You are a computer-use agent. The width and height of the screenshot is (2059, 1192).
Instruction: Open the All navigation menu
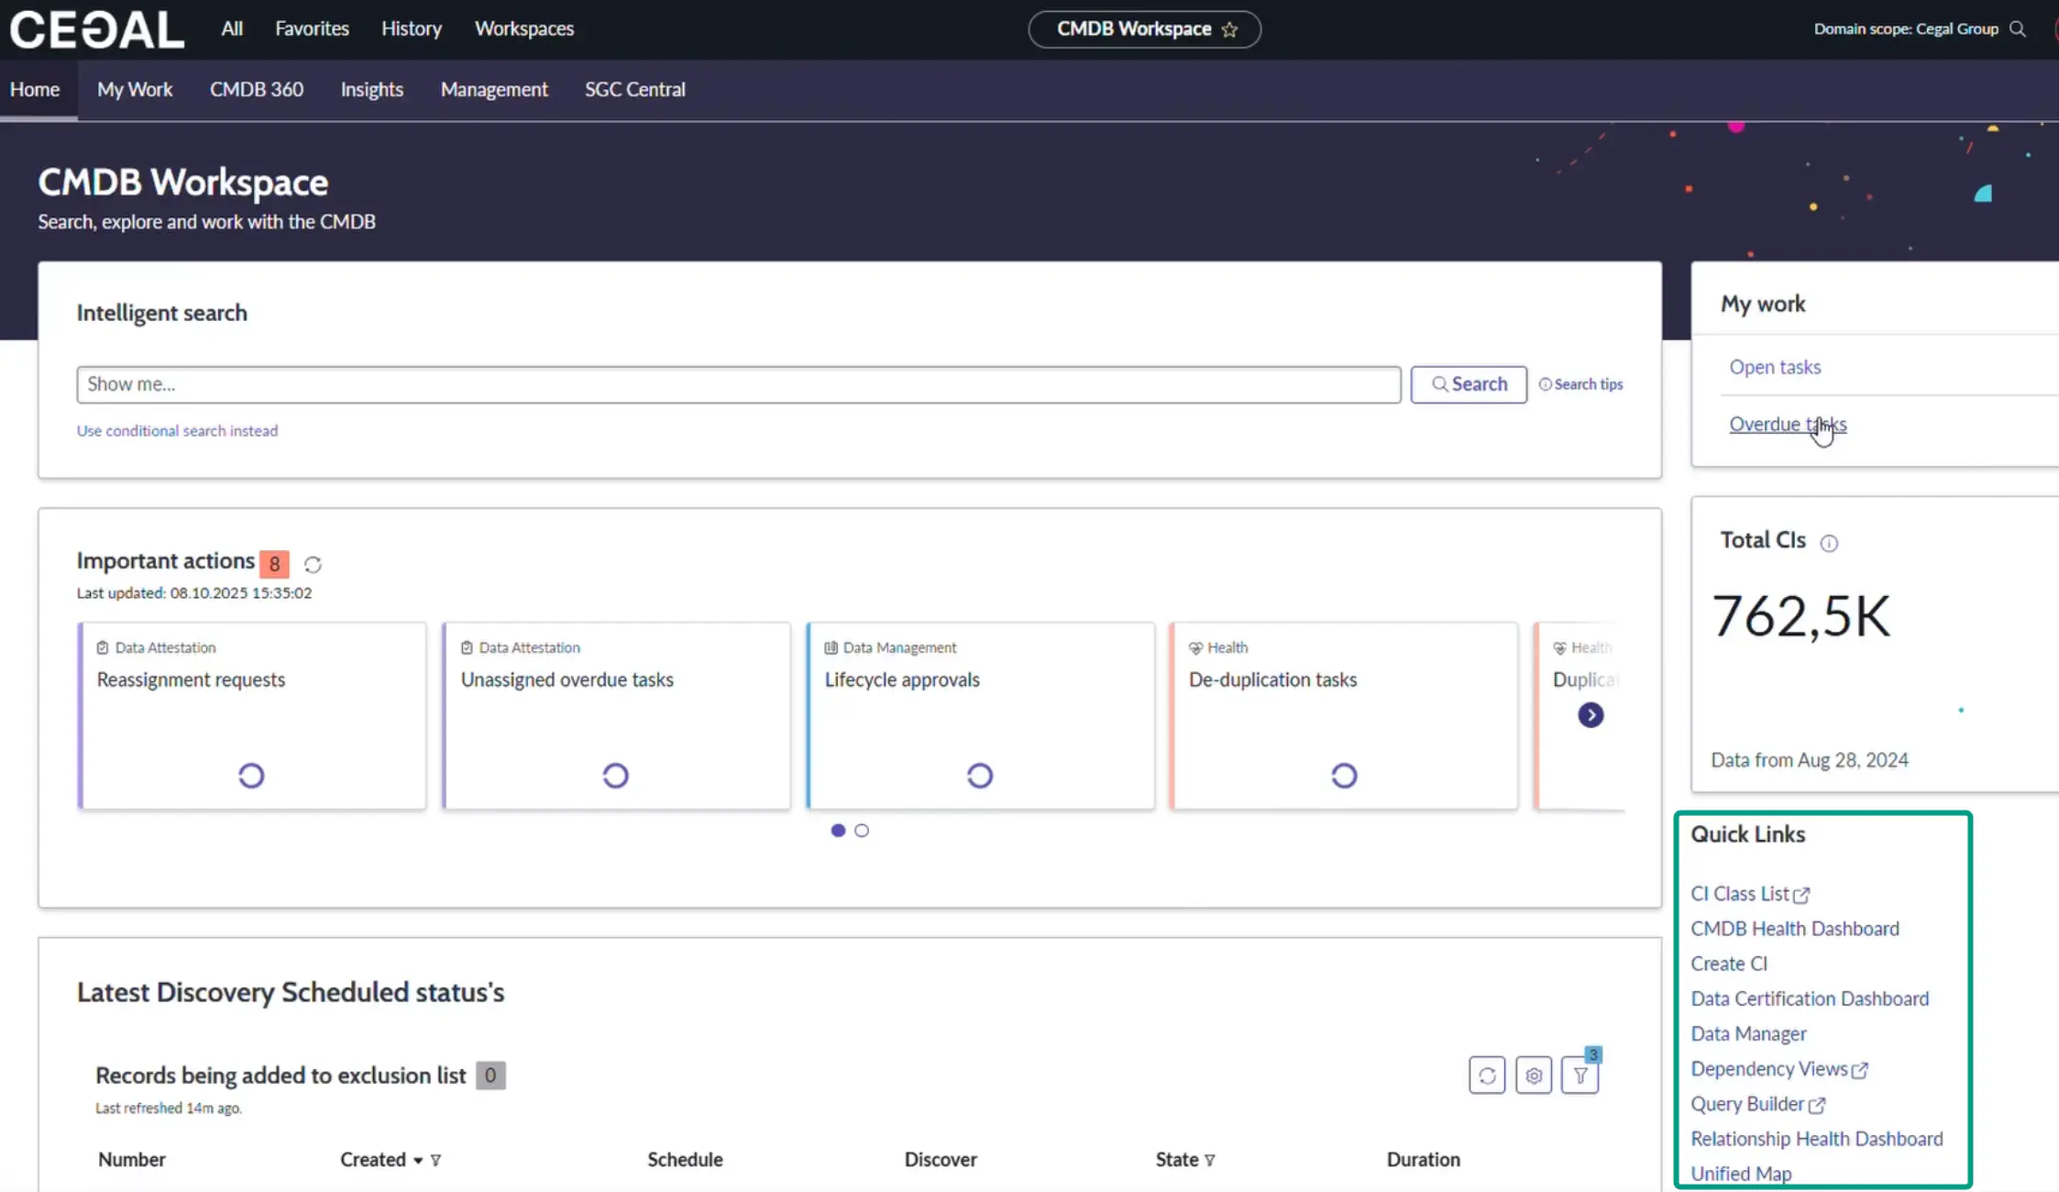click(x=232, y=28)
